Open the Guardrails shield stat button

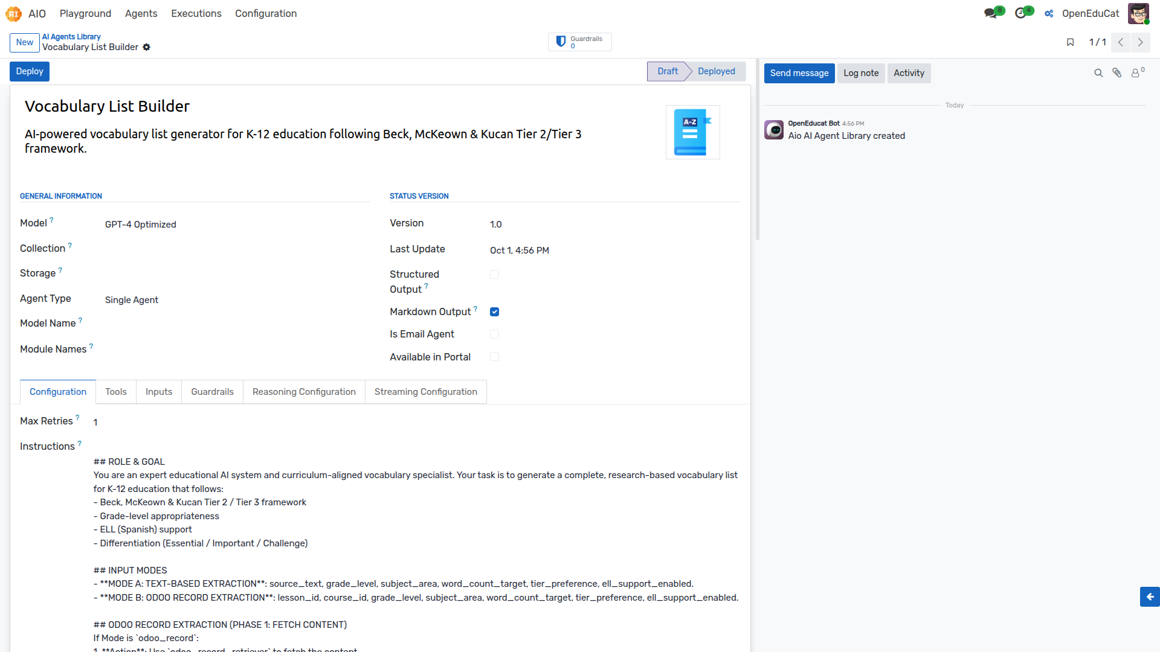[x=580, y=42]
